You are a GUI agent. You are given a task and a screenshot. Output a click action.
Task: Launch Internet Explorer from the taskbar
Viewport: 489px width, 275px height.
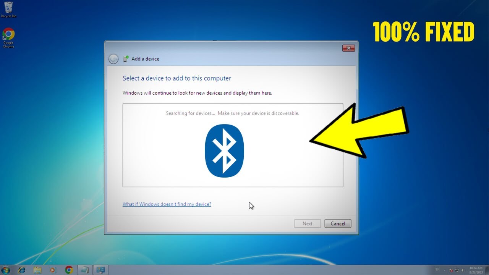(22, 270)
